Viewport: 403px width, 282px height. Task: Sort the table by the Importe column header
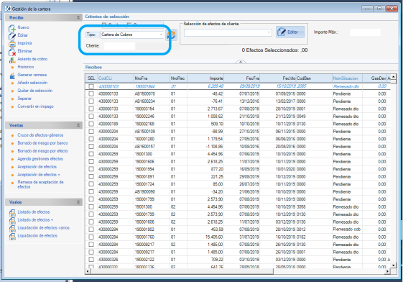pyautogui.click(x=205, y=78)
